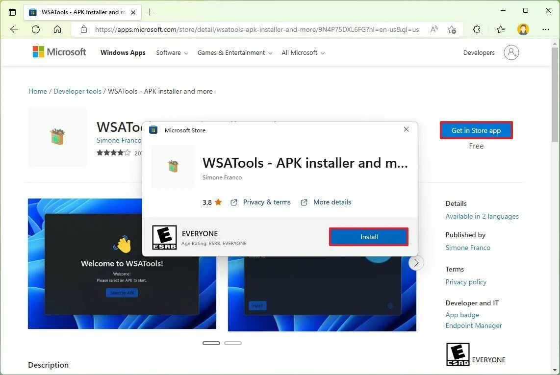
Task: Select the WSATools browser tab
Action: [x=82, y=12]
